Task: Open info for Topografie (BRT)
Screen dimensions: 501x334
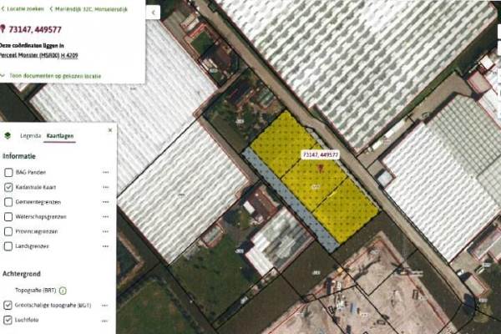Action: click(63, 290)
